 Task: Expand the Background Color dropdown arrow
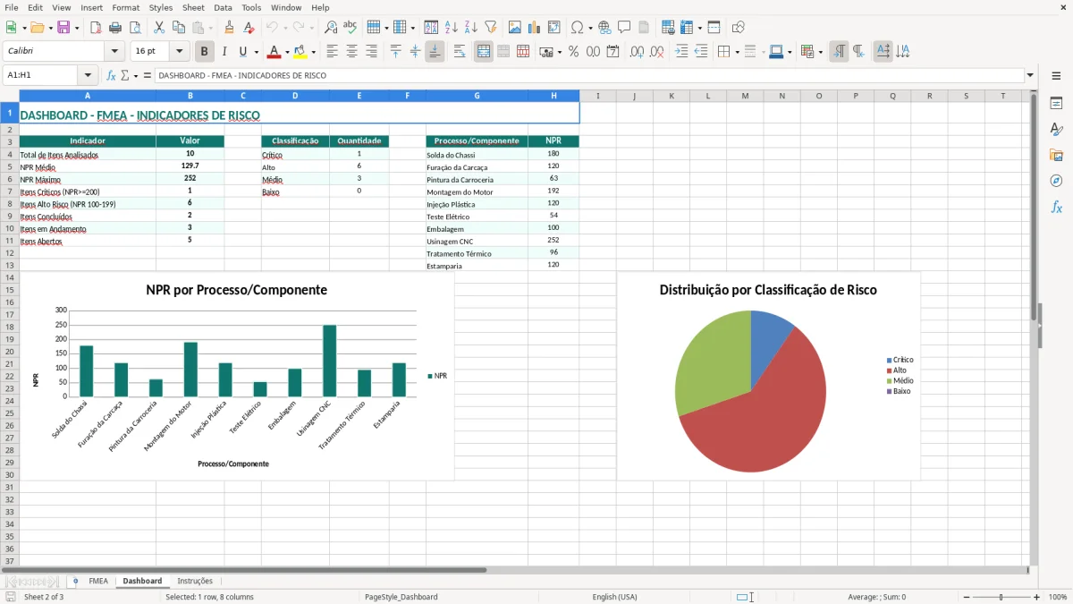click(312, 52)
